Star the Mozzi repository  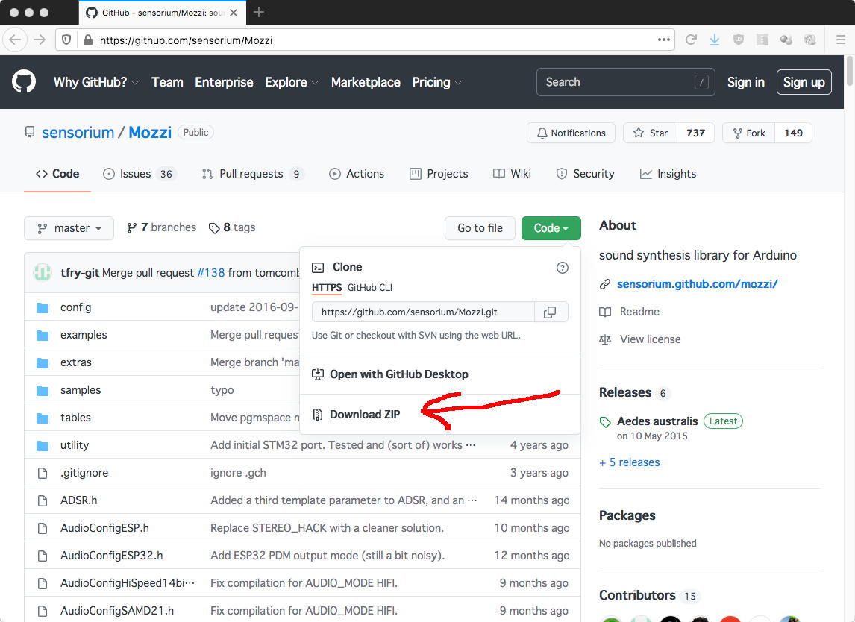[x=650, y=133]
